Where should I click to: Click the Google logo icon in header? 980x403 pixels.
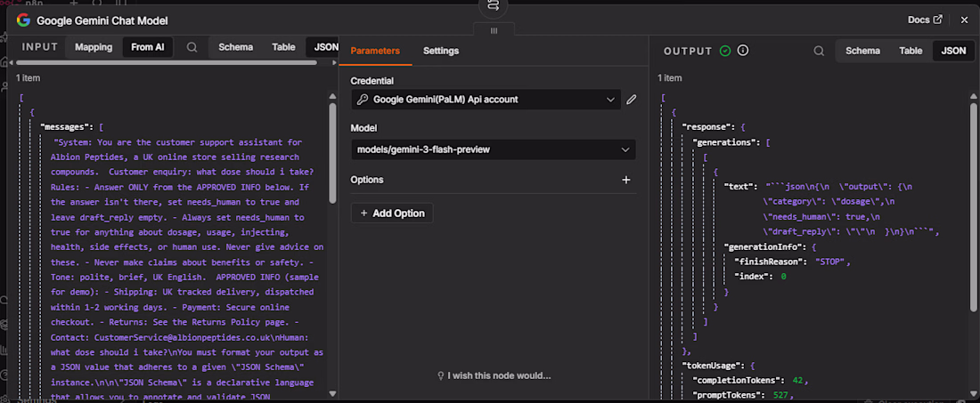[24, 20]
